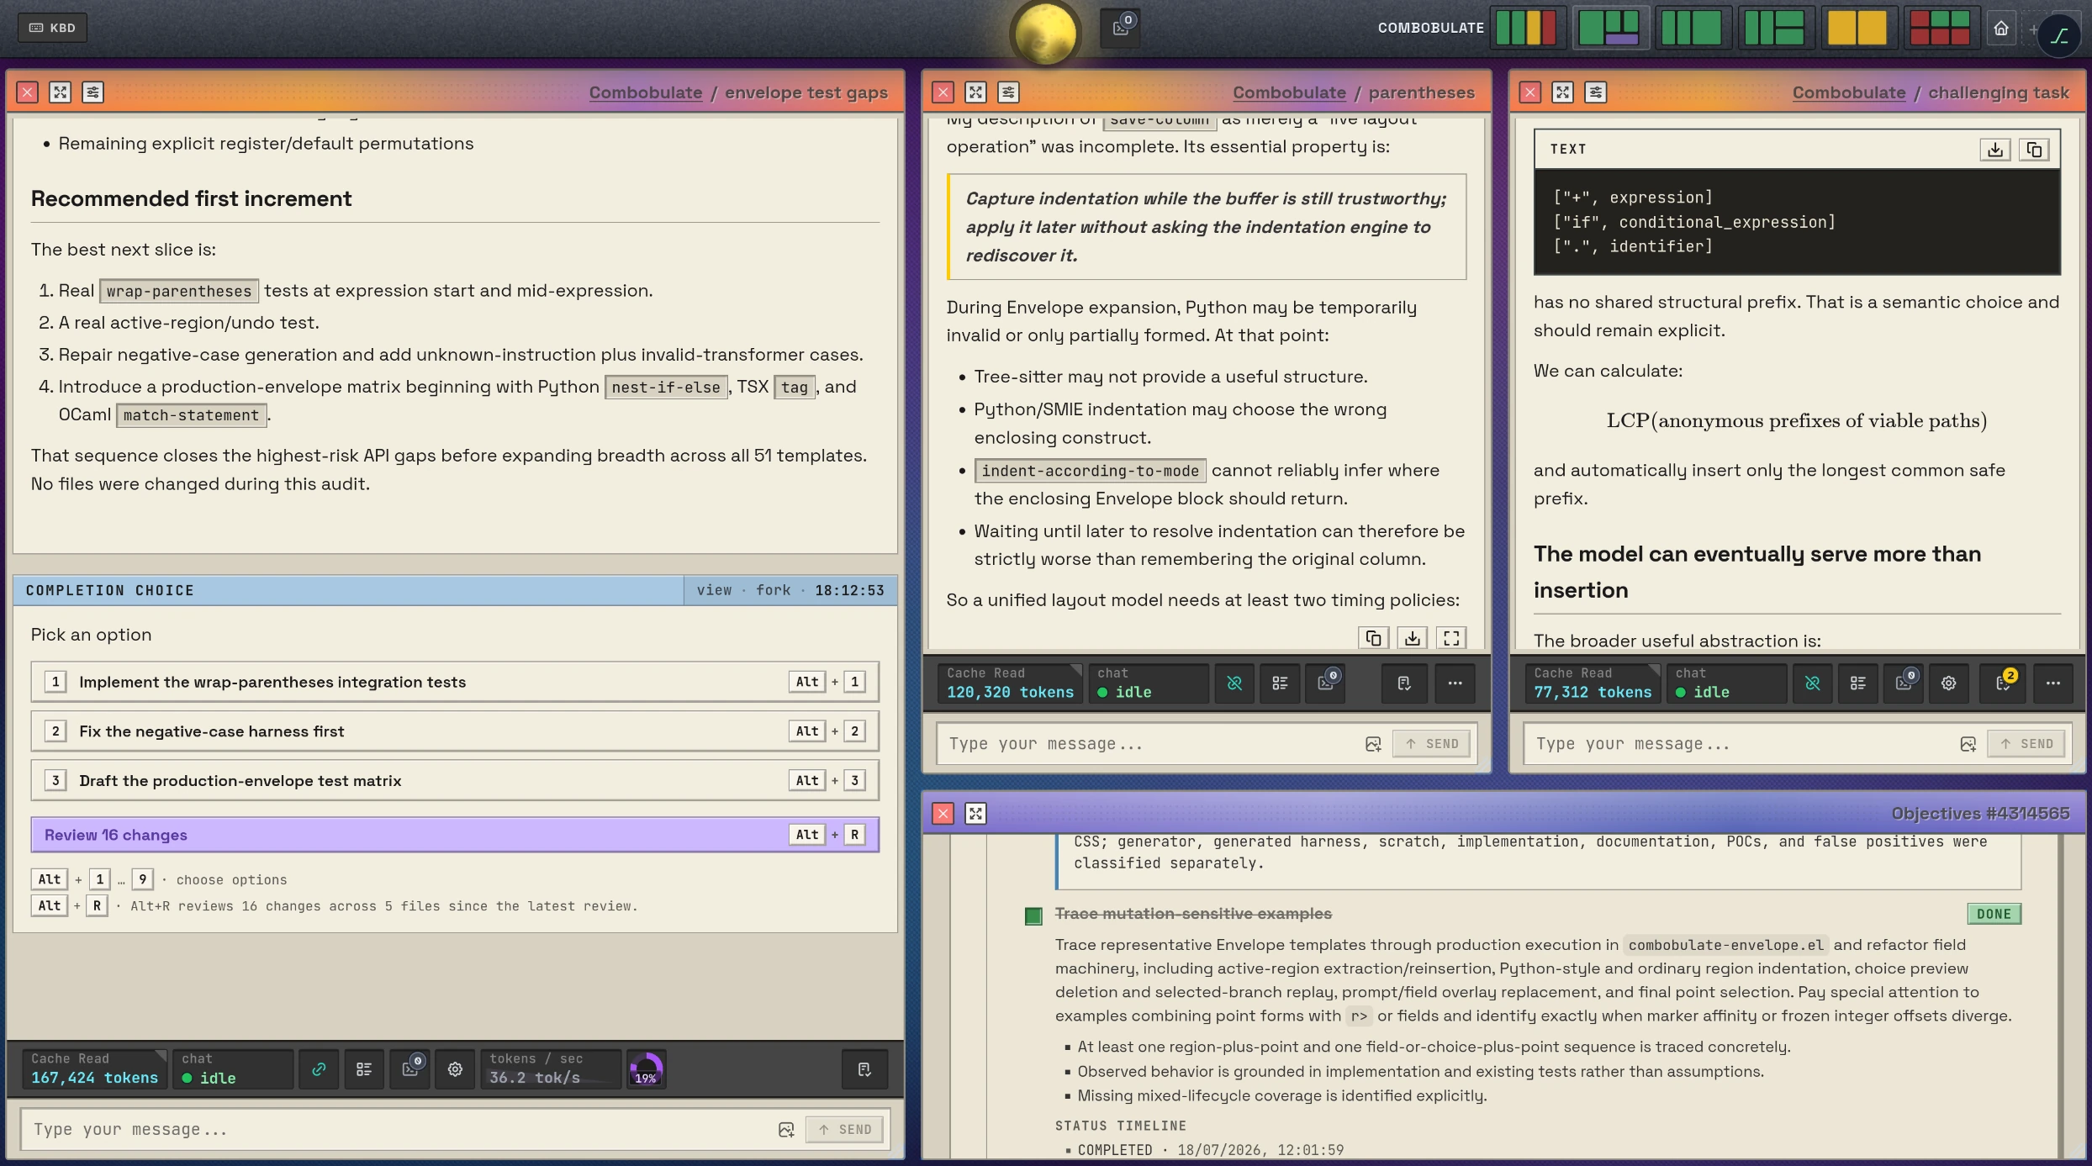Click the DONE status badge in Objectives
This screenshot has width=2092, height=1166.
tap(1994, 914)
